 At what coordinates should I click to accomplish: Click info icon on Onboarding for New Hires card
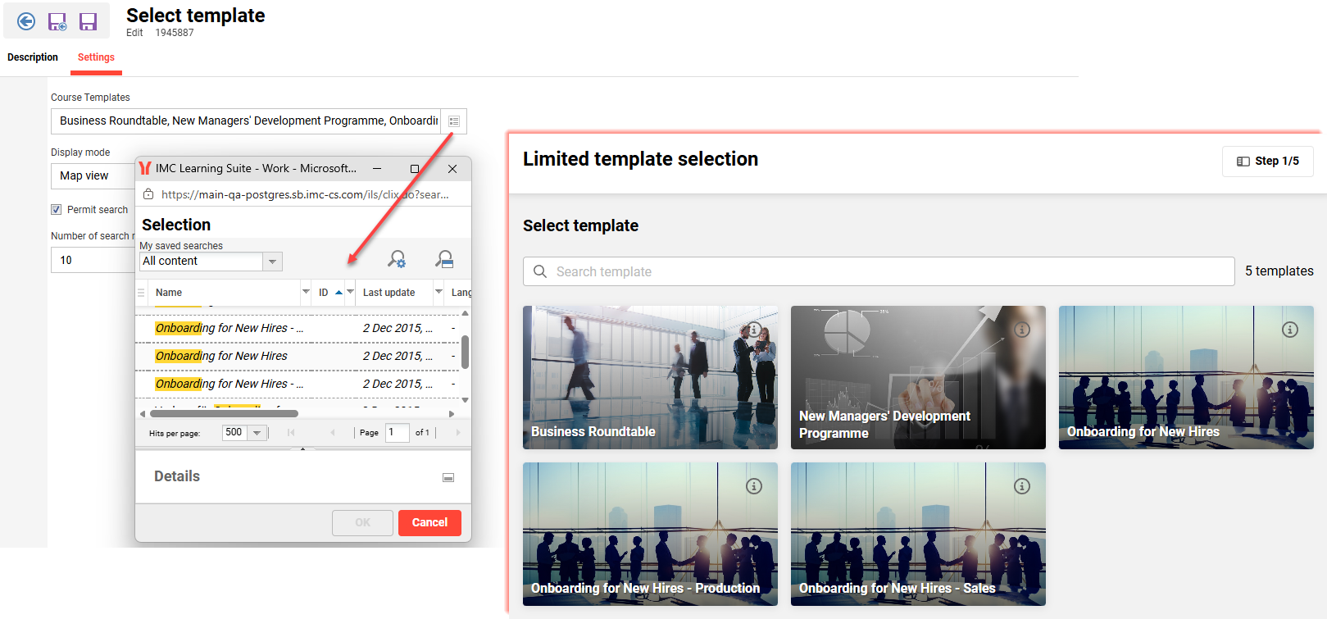[1289, 330]
